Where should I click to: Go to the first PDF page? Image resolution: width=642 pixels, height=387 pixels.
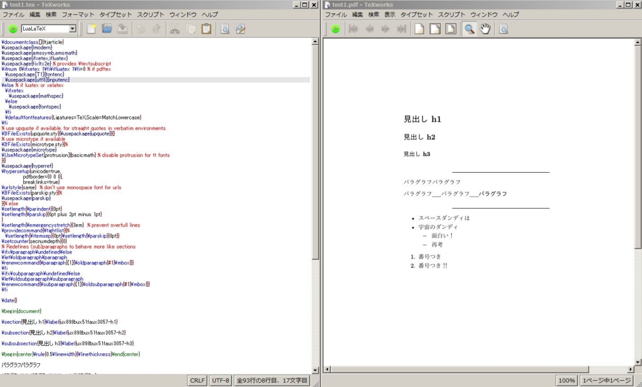point(353,29)
